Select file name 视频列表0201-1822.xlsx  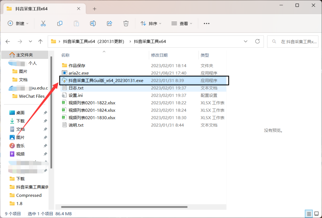point(92,102)
